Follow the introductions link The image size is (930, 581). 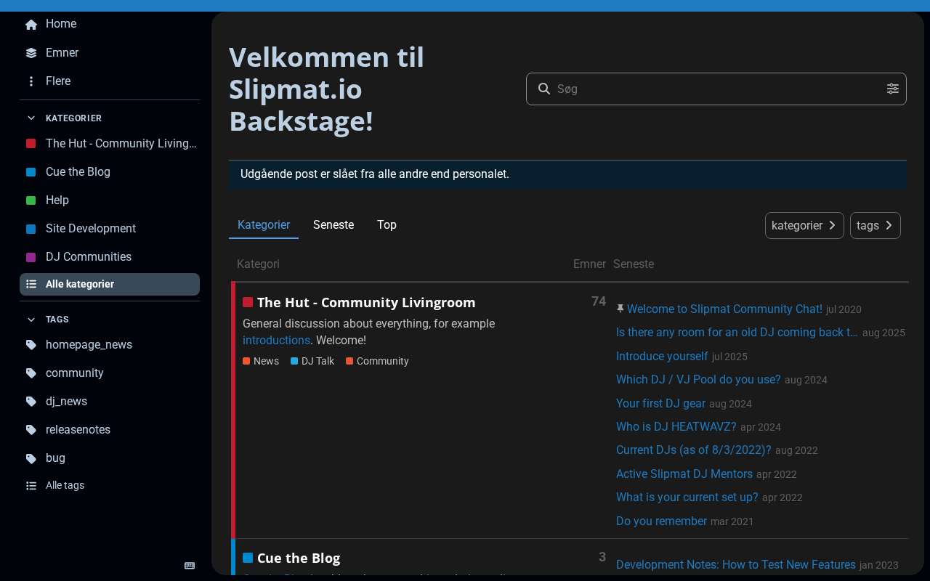coord(276,341)
